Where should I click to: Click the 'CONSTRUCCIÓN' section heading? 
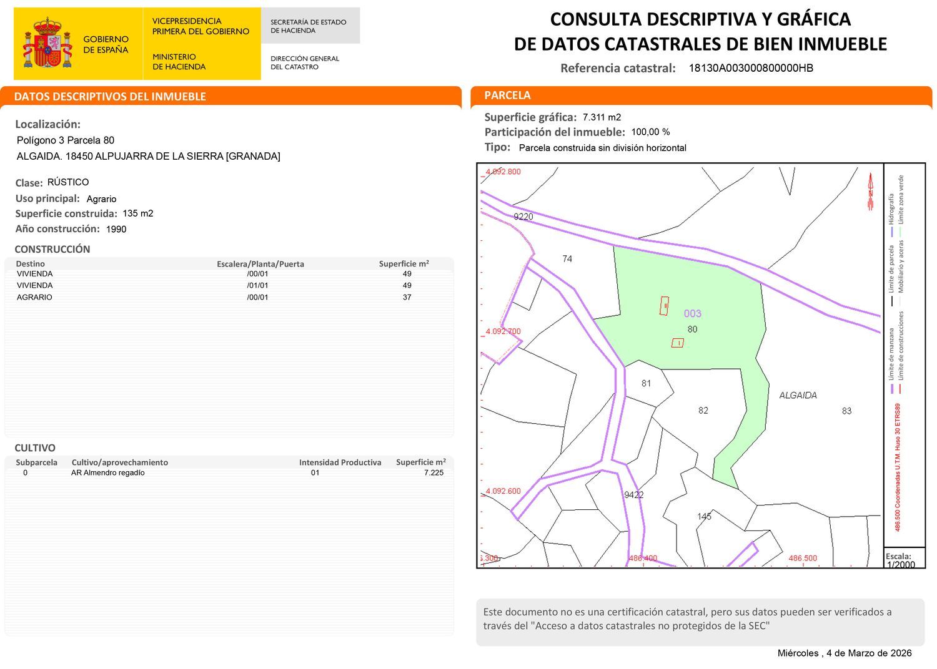pyautogui.click(x=52, y=249)
